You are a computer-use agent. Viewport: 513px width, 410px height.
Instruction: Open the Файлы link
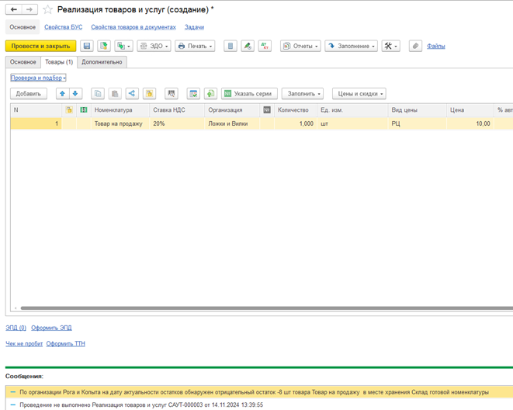436,46
